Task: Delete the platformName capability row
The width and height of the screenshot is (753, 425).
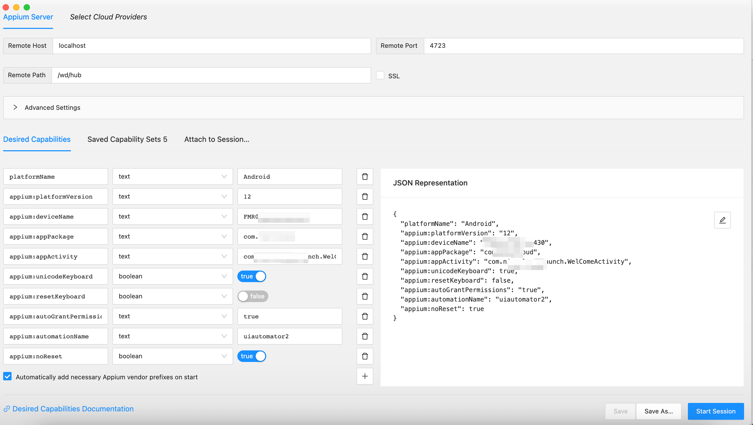Action: click(364, 176)
